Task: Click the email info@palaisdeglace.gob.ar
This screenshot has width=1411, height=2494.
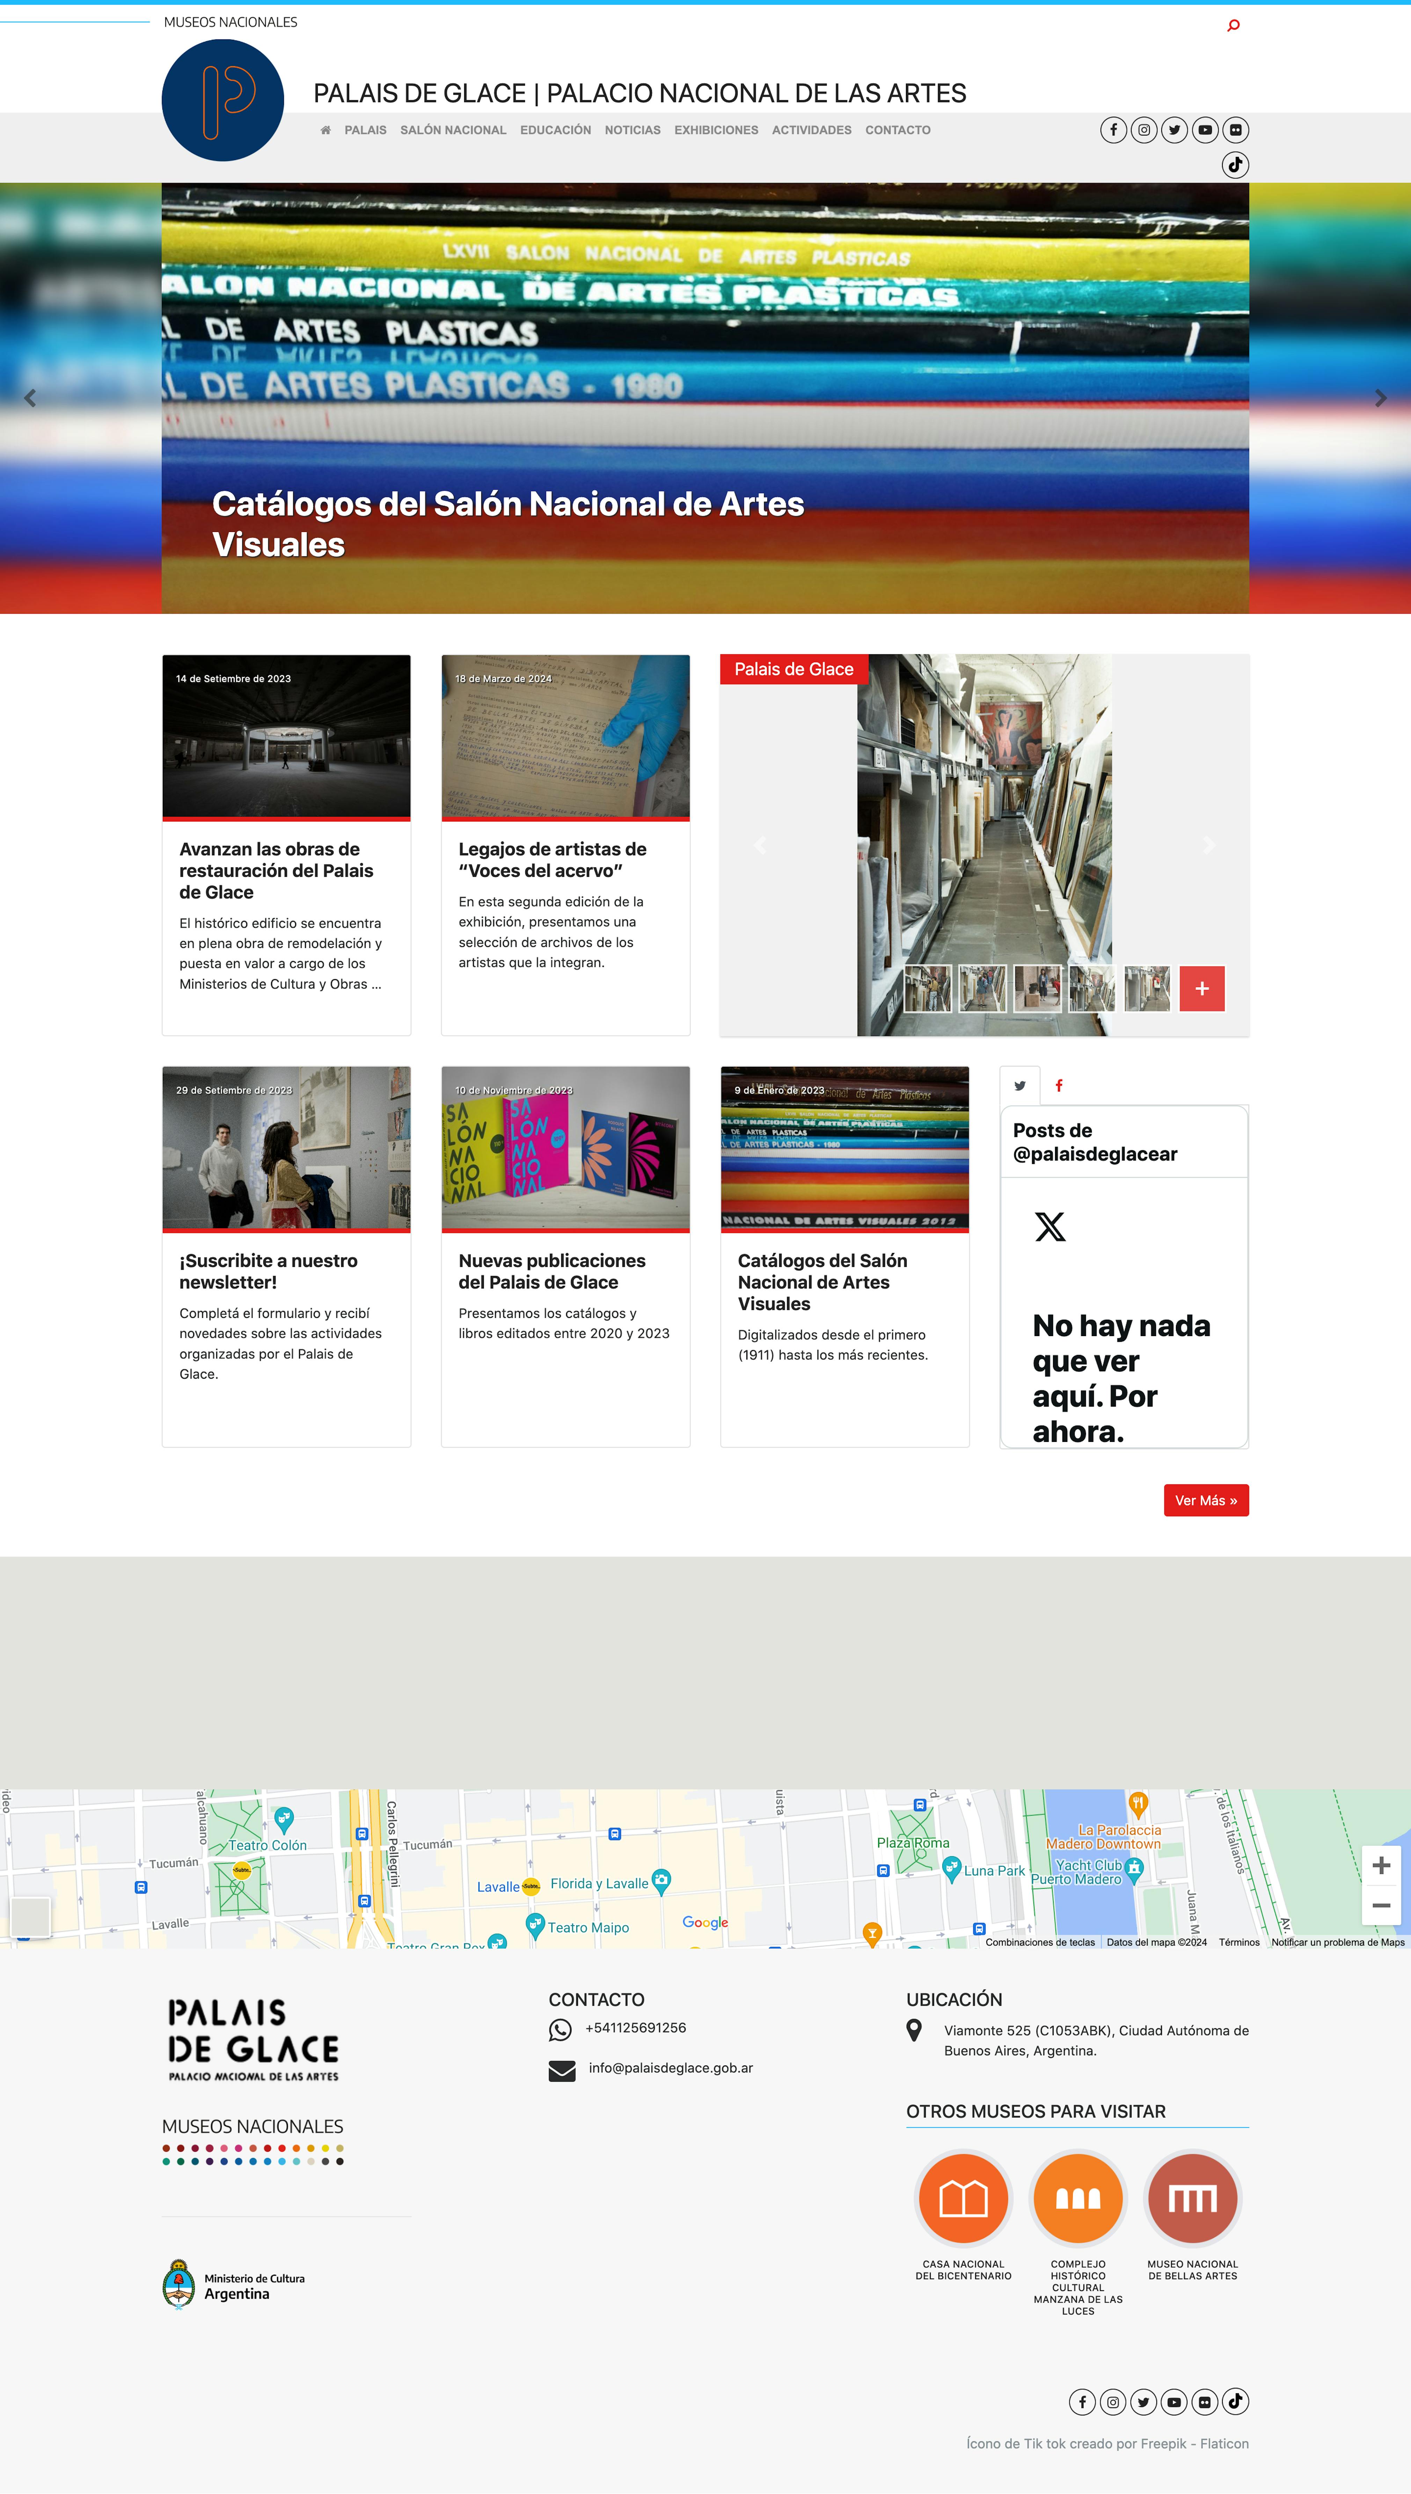Action: 671,2068
